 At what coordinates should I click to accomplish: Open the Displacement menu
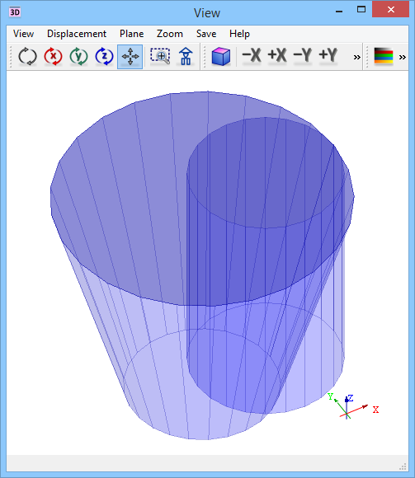pos(77,34)
